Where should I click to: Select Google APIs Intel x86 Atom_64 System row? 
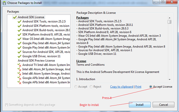click(46, 78)
